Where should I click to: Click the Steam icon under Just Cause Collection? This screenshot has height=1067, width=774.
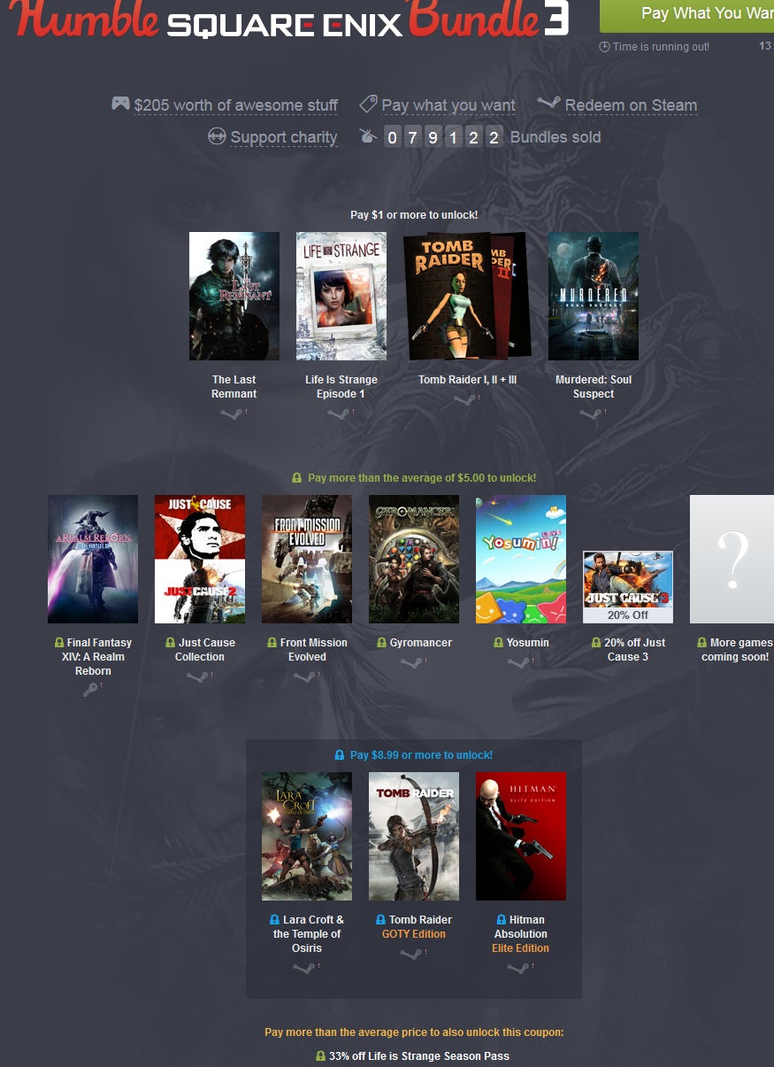[x=197, y=677]
